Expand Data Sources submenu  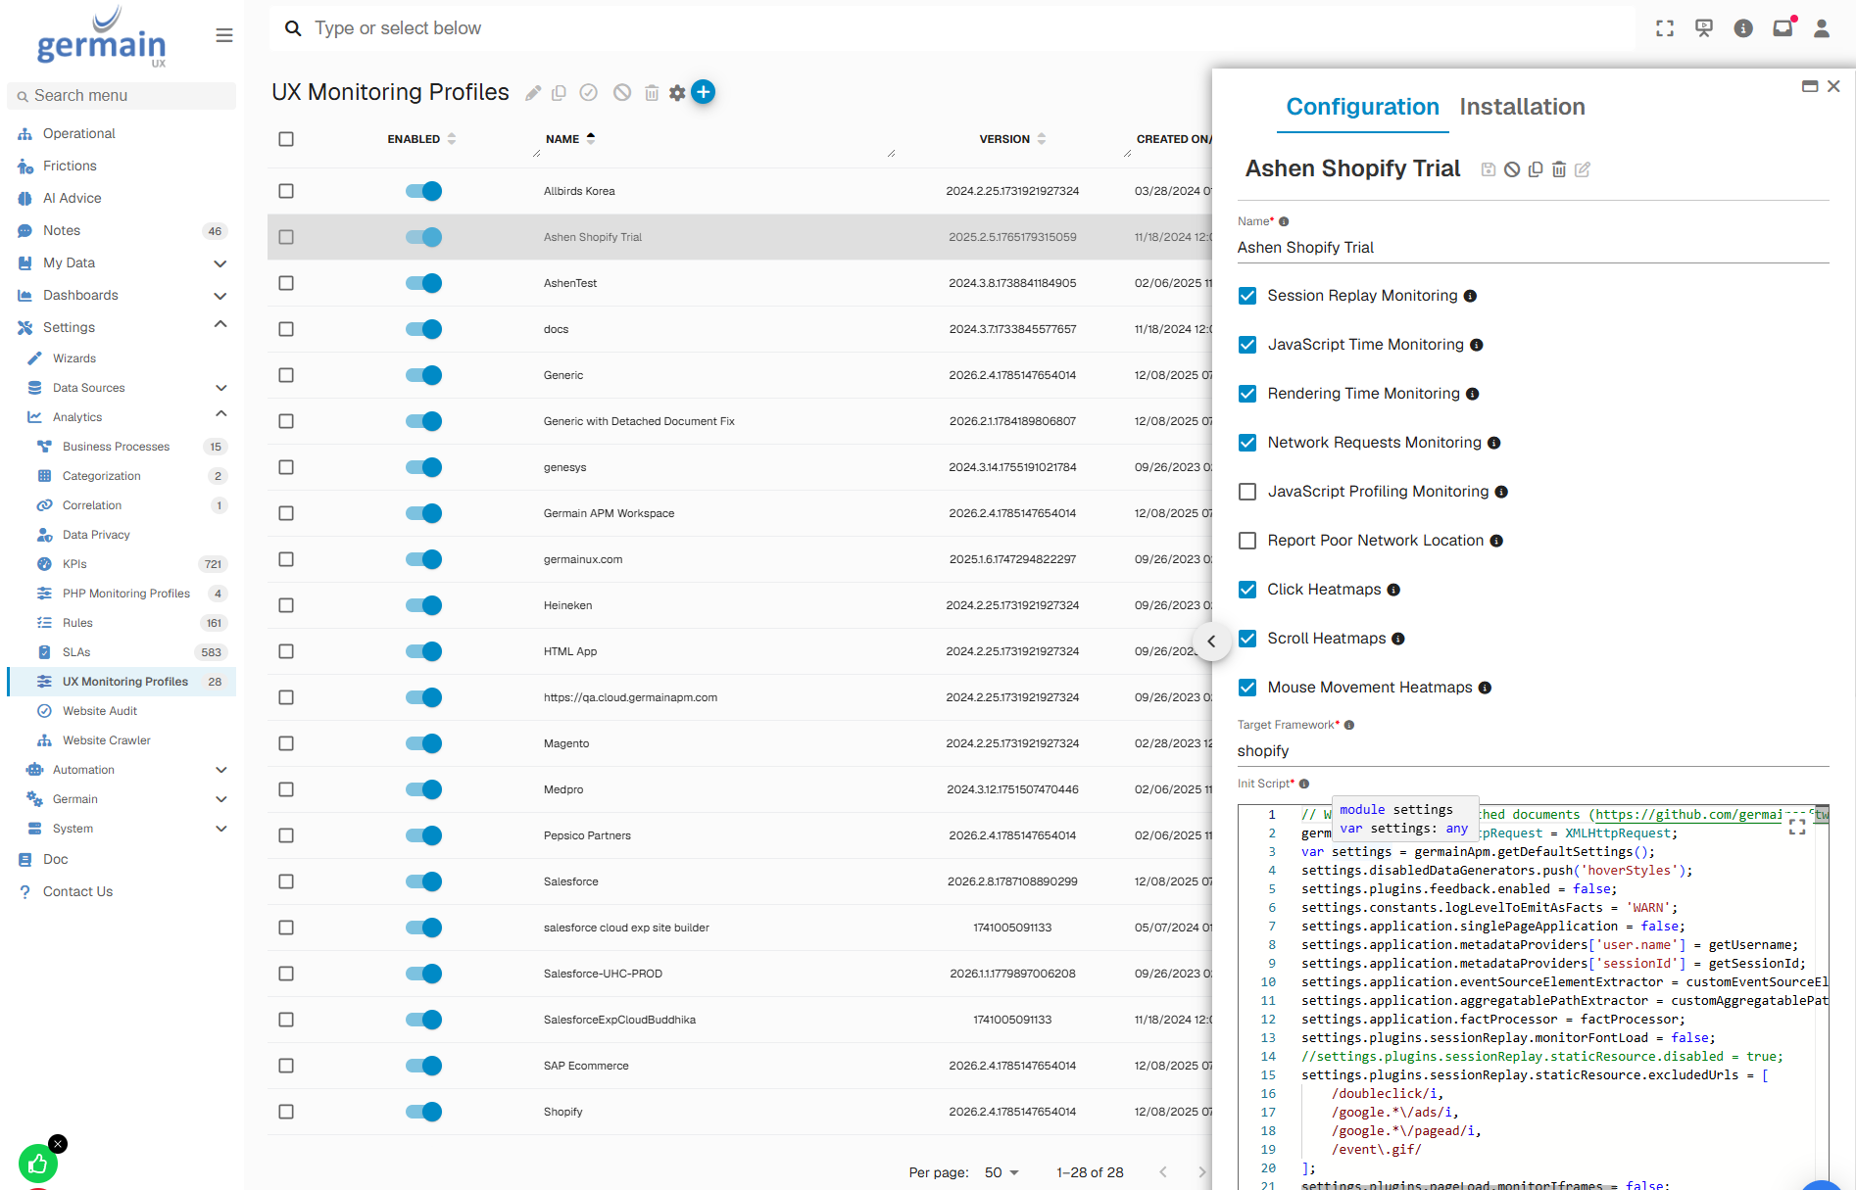221,388
